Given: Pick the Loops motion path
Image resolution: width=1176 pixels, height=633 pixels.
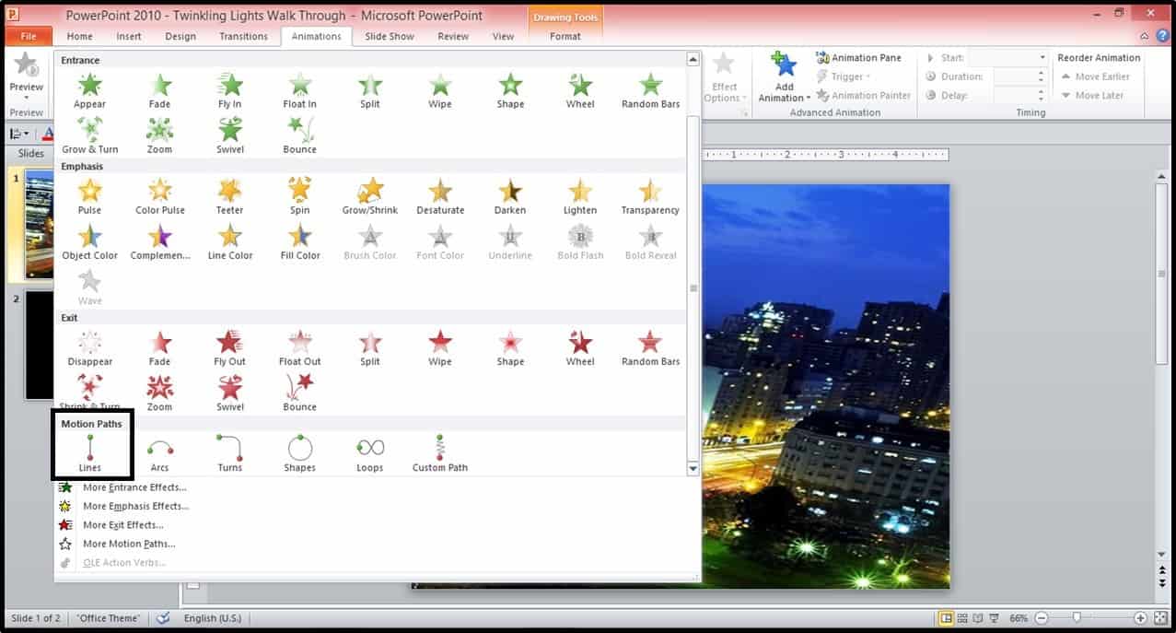Looking at the screenshot, I should click(370, 453).
